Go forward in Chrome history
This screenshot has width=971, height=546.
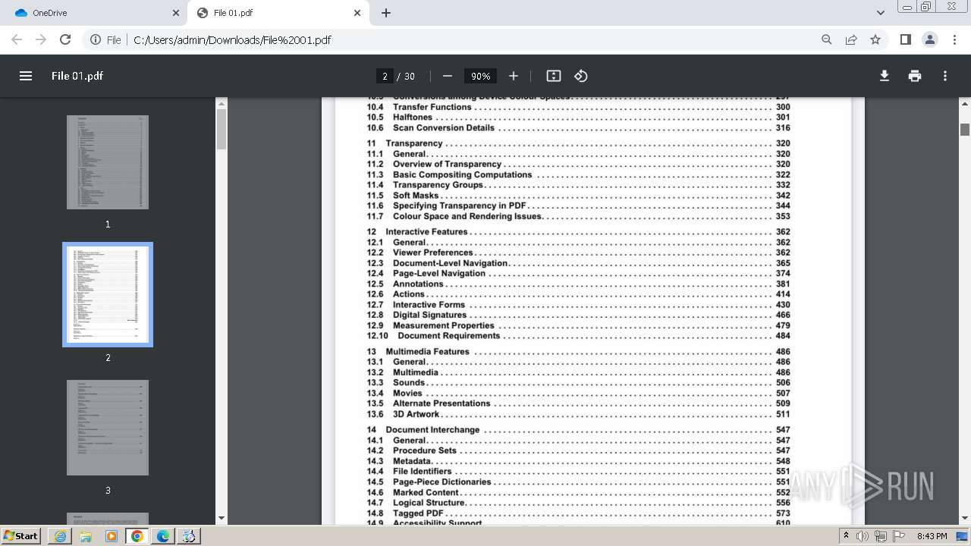[x=41, y=39]
